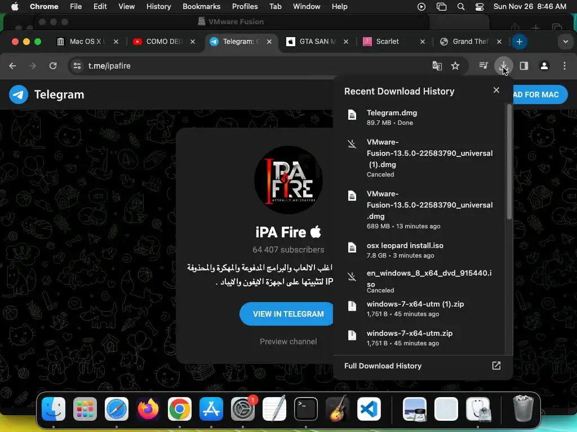This screenshot has height=432, width=577.
Task: Open the Telegram.dmg download entry
Action: (x=419, y=117)
